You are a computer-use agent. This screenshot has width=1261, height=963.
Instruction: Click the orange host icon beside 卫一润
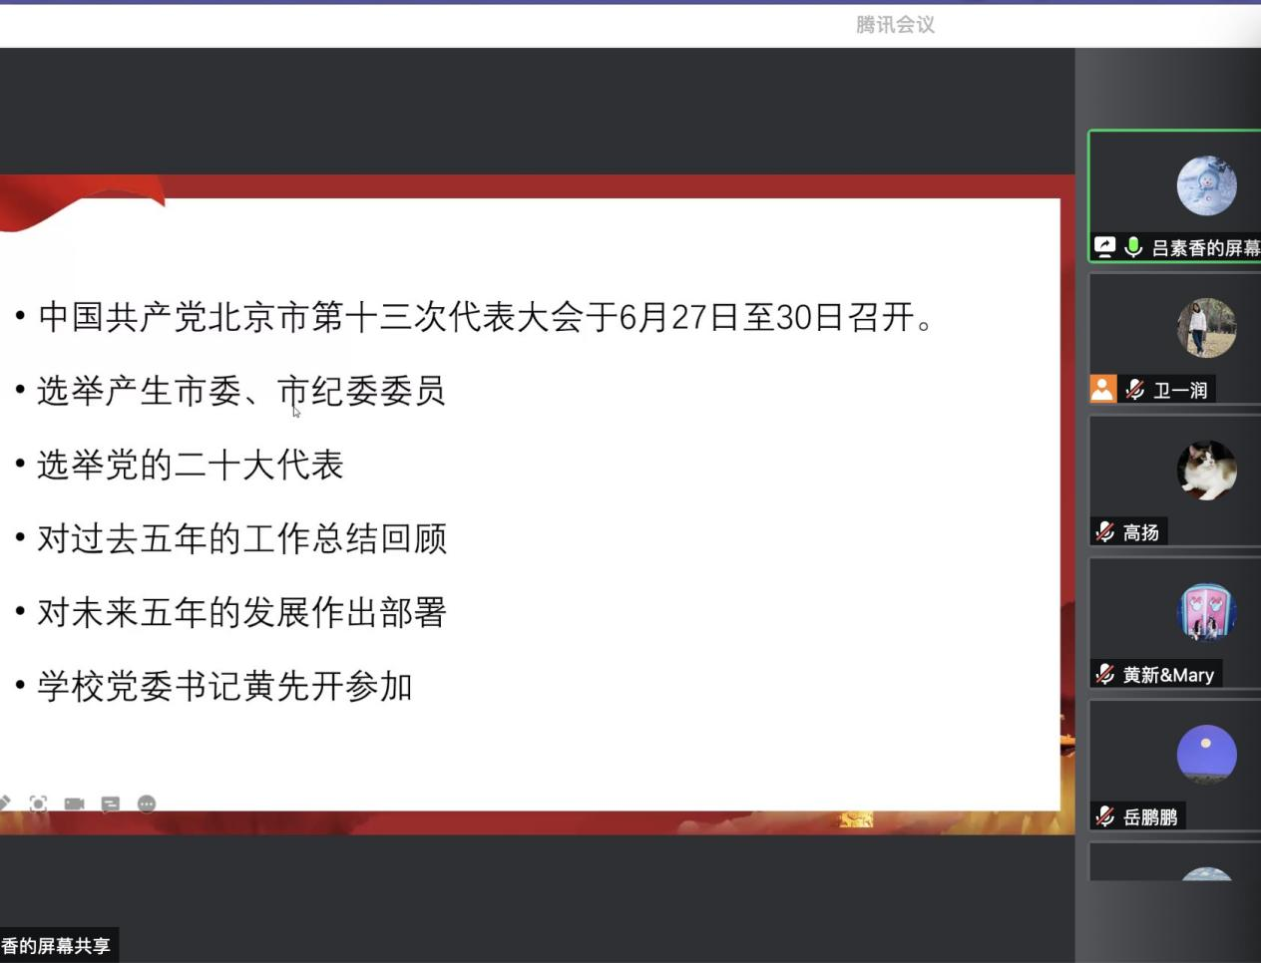tap(1102, 389)
